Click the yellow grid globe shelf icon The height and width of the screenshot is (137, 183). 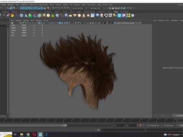[48, 16]
